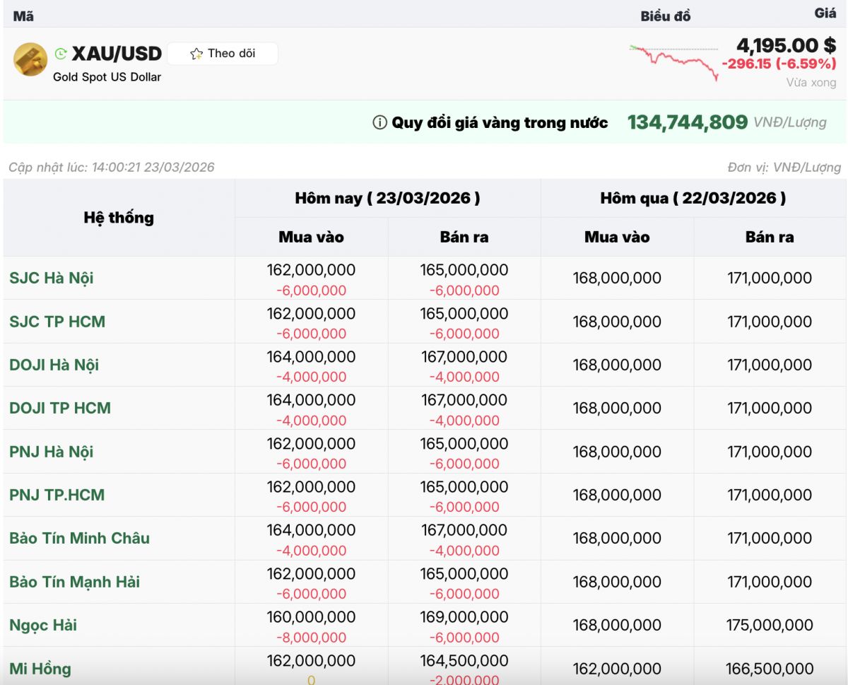Click the Theo dõi follow button
848x685 pixels.
click(223, 54)
